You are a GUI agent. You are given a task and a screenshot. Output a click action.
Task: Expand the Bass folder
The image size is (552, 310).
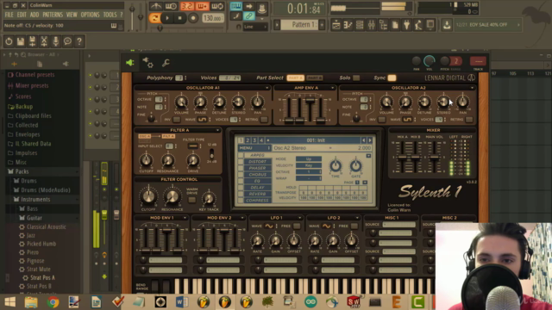32,208
